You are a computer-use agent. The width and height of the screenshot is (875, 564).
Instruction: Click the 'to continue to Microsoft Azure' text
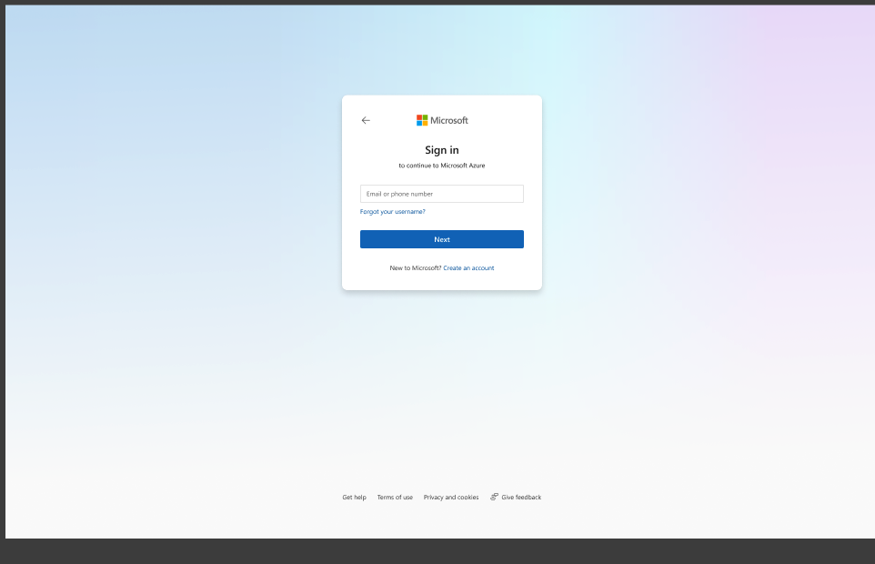tap(442, 166)
